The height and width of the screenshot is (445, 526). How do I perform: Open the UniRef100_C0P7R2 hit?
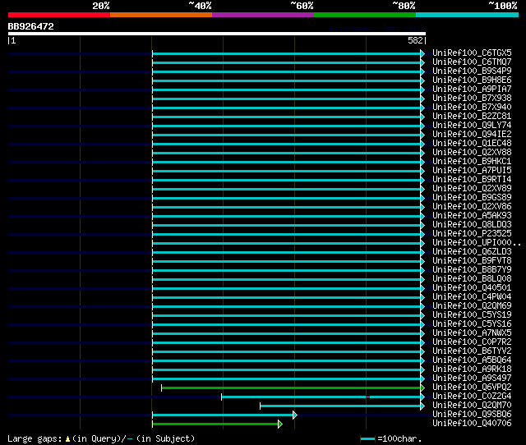point(472,342)
